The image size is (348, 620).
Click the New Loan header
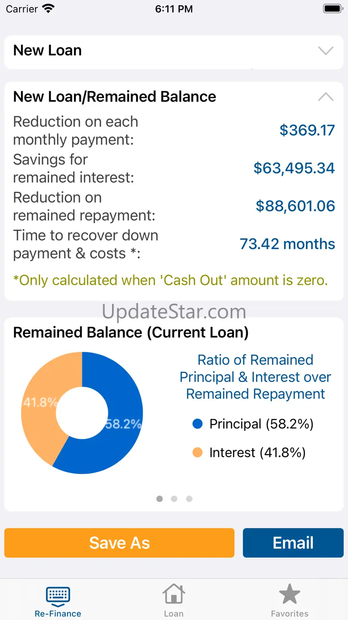pyautogui.click(x=48, y=51)
